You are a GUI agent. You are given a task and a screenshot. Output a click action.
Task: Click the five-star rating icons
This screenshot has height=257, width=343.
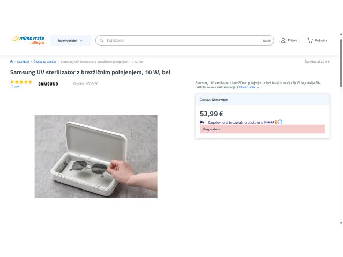(21, 82)
